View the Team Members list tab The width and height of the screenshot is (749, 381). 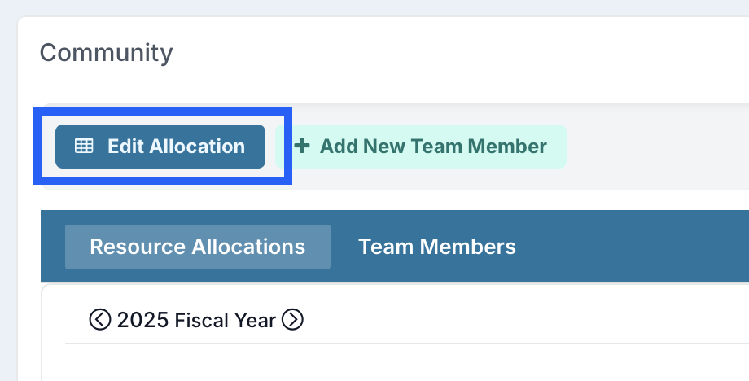pyautogui.click(x=437, y=247)
